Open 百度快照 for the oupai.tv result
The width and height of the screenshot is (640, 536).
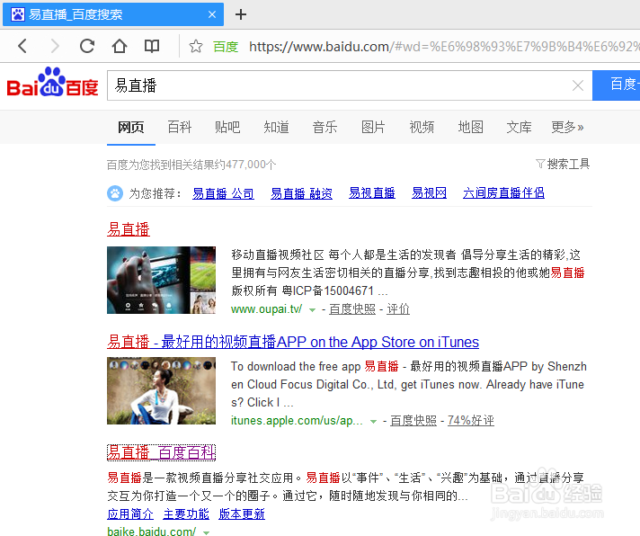pos(352,309)
